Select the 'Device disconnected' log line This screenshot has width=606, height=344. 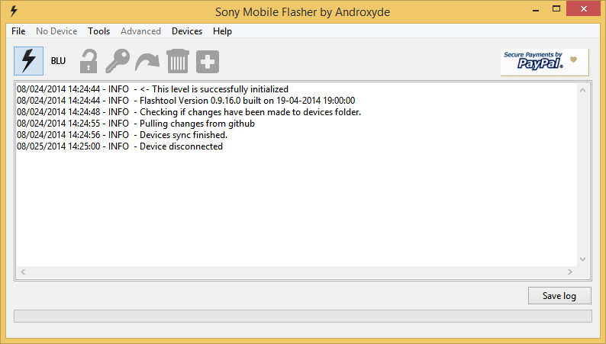point(120,146)
